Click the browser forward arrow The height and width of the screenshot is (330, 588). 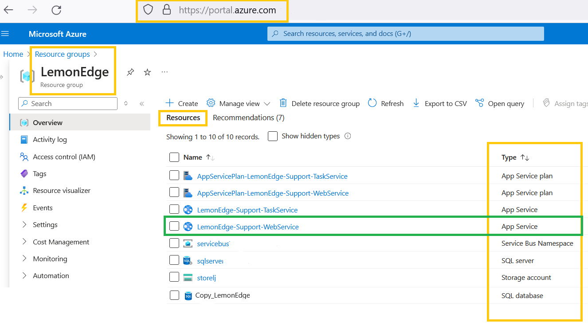[32, 10]
